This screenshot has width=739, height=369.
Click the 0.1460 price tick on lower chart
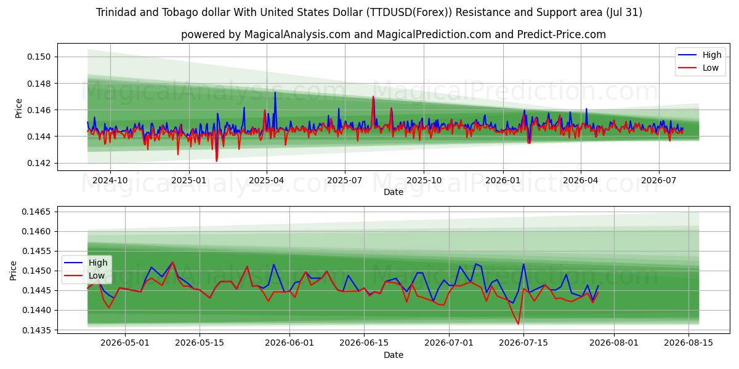click(x=37, y=231)
